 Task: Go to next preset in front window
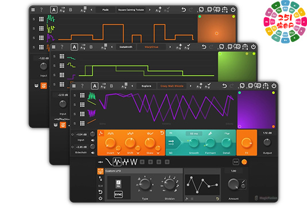[190, 86]
